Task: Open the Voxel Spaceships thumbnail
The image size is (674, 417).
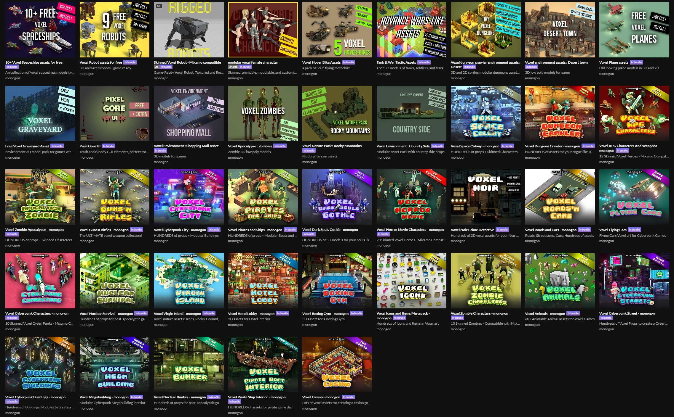Action: point(40,30)
